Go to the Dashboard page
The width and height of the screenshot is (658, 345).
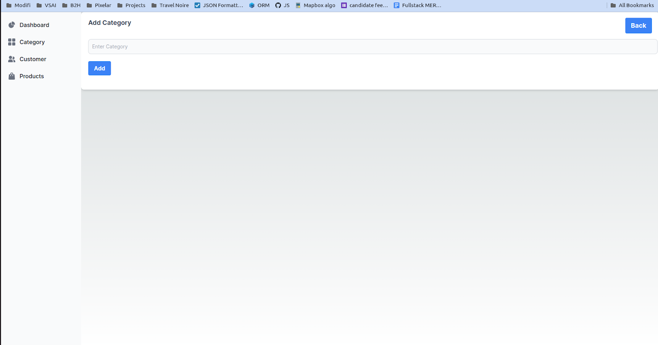tap(34, 25)
